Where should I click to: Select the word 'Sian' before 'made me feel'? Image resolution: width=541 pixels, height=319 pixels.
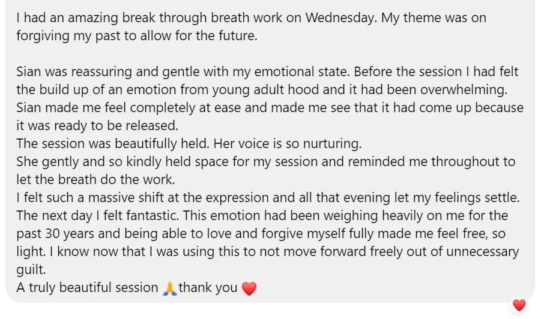pos(29,108)
